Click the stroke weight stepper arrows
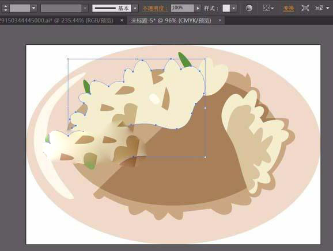 [6, 8]
